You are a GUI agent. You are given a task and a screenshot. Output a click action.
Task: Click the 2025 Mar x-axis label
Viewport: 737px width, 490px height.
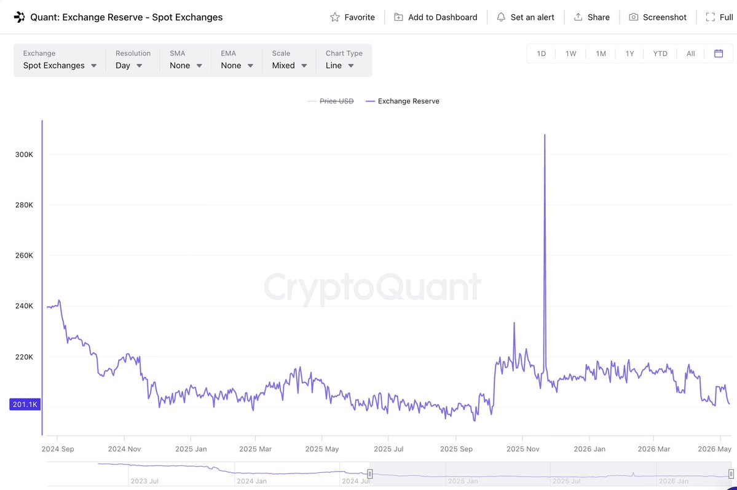point(256,449)
